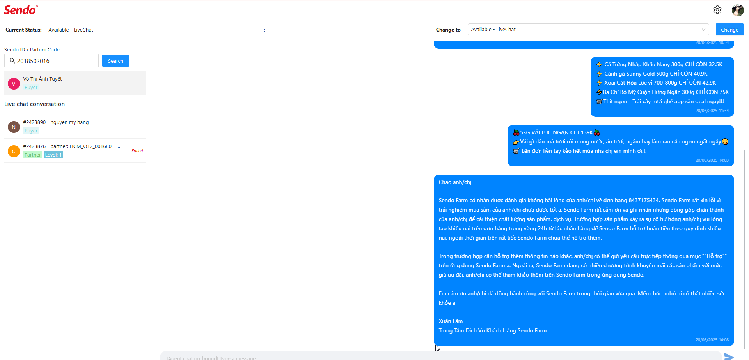The height and width of the screenshot is (360, 749).
Task: Click the send message arrow icon
Action: pos(729,356)
